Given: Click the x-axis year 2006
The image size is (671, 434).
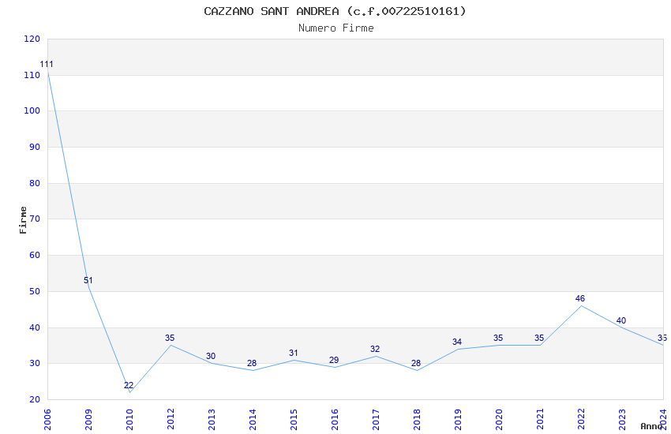Looking at the screenshot, I should [47, 419].
